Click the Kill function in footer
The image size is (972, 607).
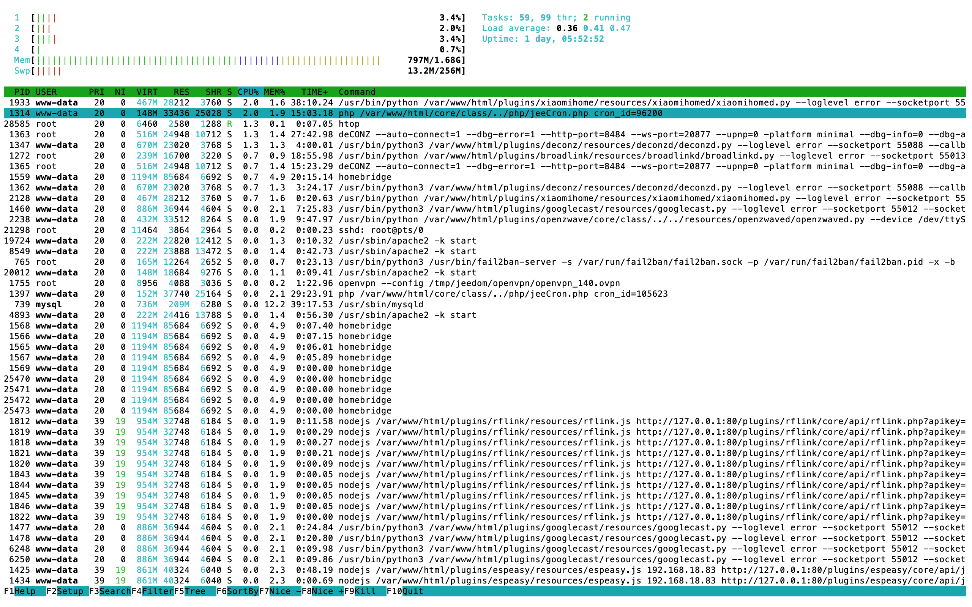click(x=366, y=591)
